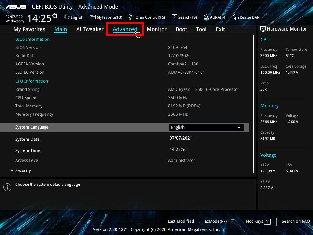Click the System Language row label
Viewport: 313px width, 235px height.
[32, 127]
